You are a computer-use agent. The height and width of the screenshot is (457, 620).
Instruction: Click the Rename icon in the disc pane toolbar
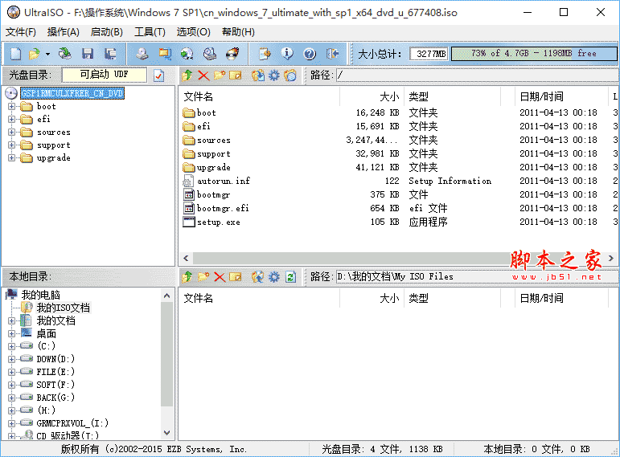pyautogui.click(x=236, y=75)
